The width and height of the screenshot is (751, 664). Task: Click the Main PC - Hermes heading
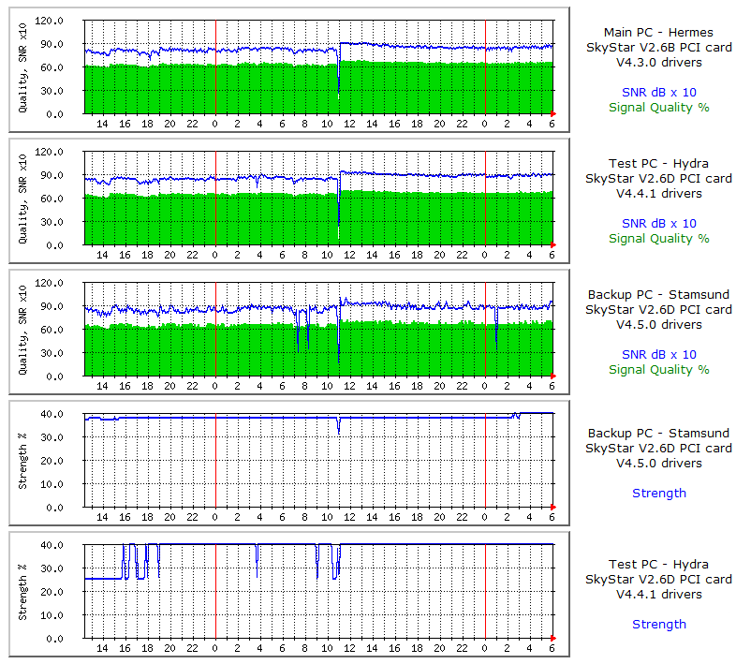click(658, 33)
